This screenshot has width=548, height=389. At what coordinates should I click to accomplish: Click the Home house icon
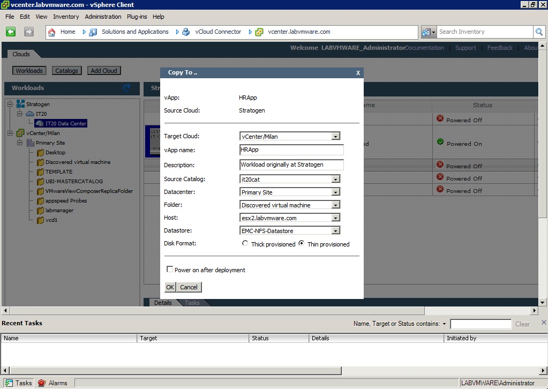tap(52, 32)
